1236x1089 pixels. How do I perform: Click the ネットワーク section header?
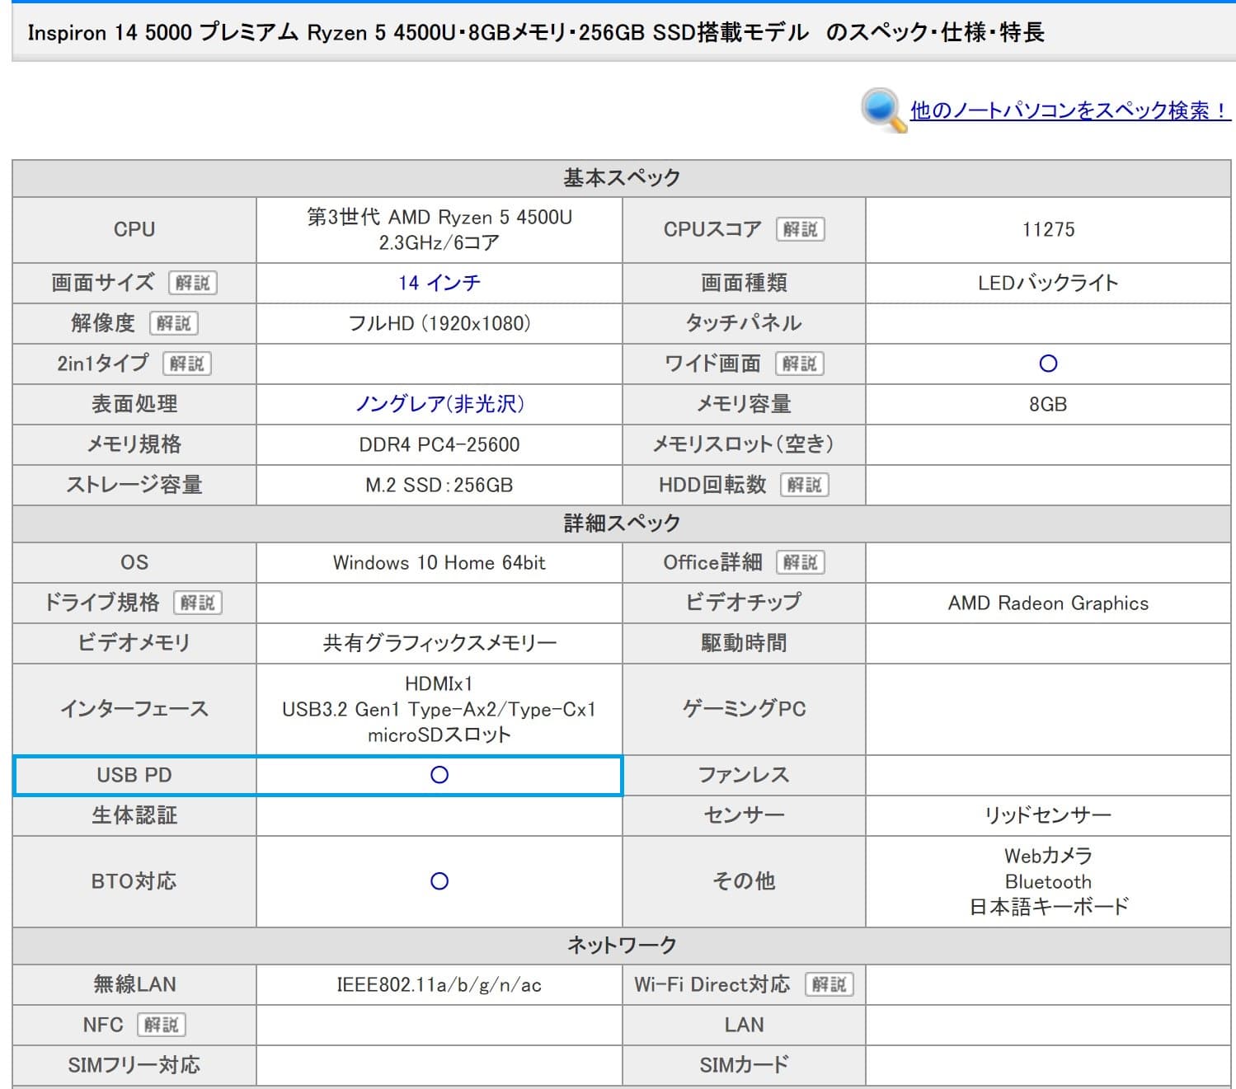622,946
